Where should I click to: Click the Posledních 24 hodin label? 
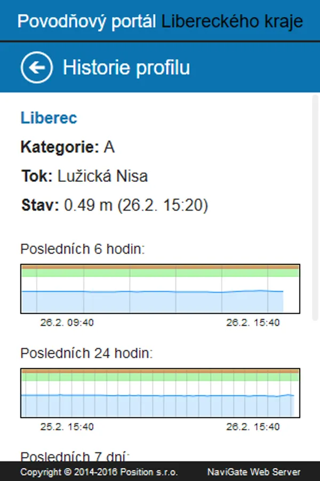coord(86,353)
